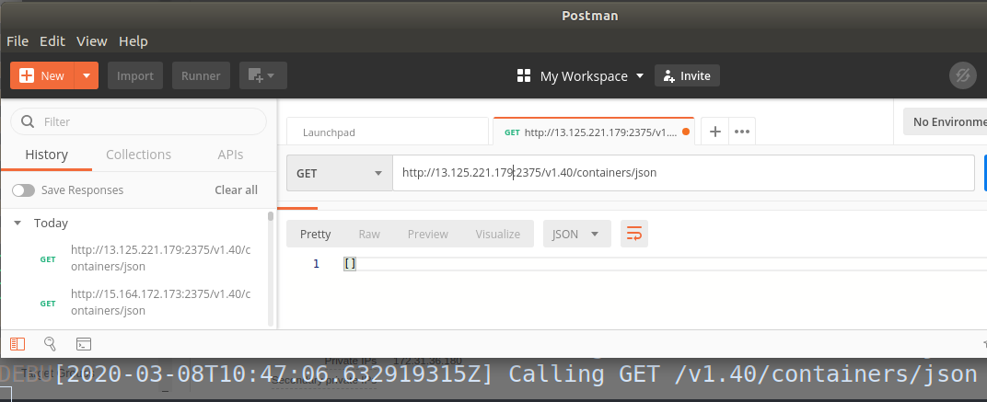This screenshot has width=987, height=402.
Task: Open the Help menu
Action: tap(134, 41)
